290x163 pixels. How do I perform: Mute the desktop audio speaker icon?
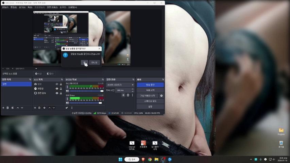pos(67,91)
